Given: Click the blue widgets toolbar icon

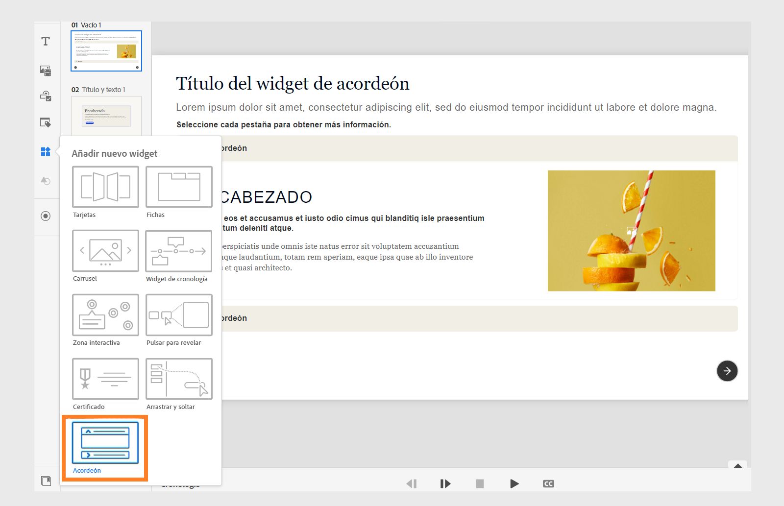Looking at the screenshot, I should click(x=46, y=152).
